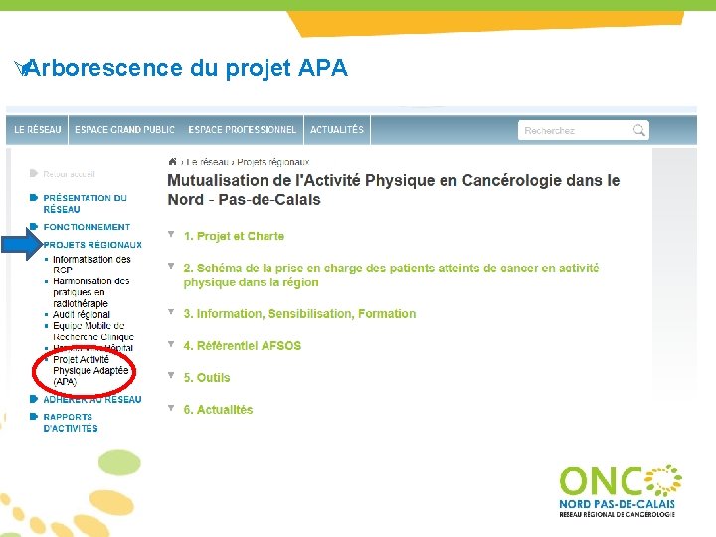
Task: Focus the Recherchez search field
Action: [x=583, y=130]
